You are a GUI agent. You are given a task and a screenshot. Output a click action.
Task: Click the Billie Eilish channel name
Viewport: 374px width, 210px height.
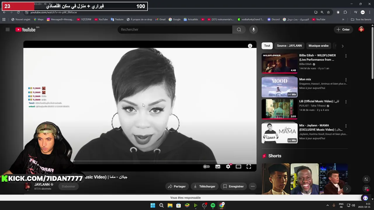coord(305,64)
